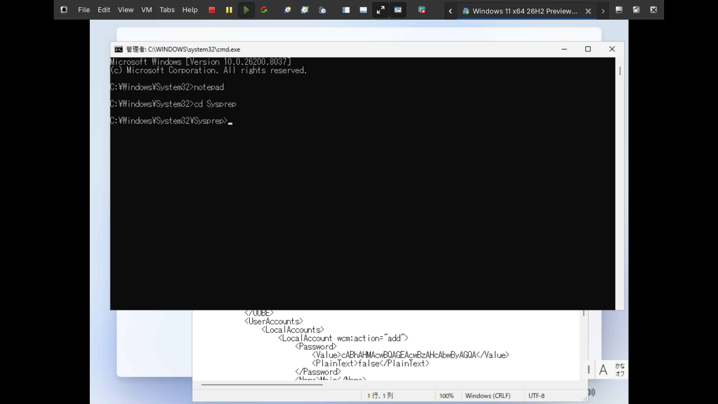Click the <Password> opening tag in Notepad

coord(316,346)
